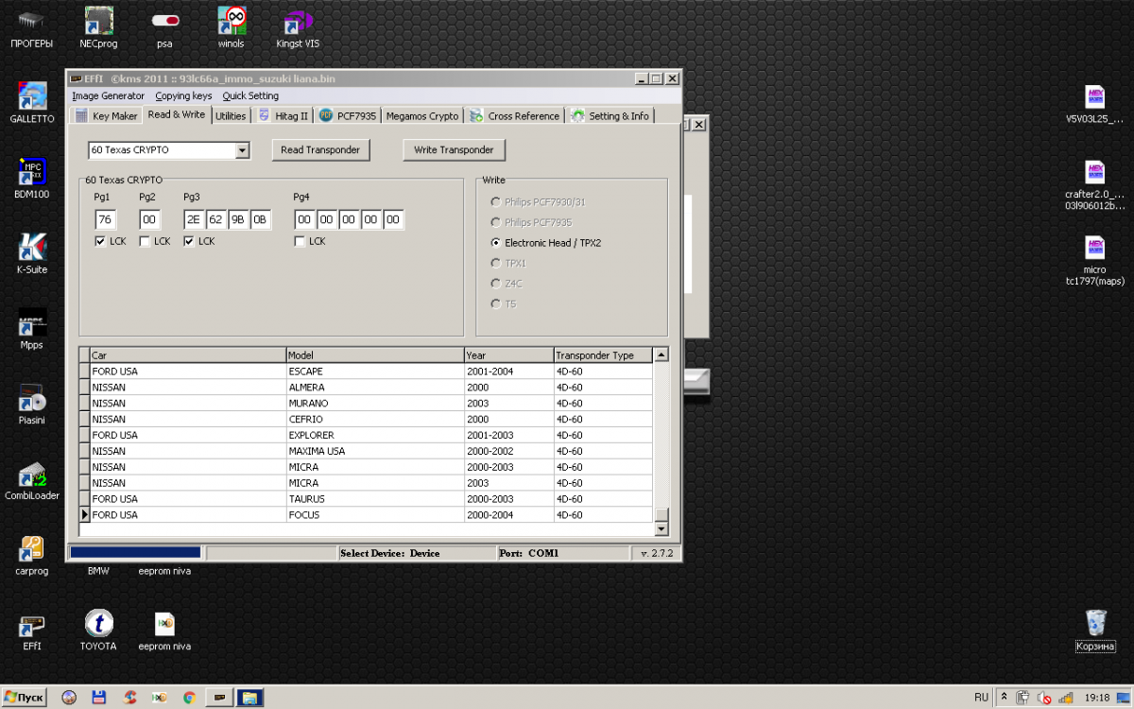Image resolution: width=1134 pixels, height=709 pixels.
Task: Click the Write Transponder button
Action: pos(454,150)
